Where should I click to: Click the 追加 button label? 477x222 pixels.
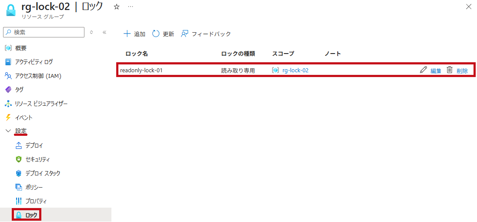pyautogui.click(x=140, y=34)
